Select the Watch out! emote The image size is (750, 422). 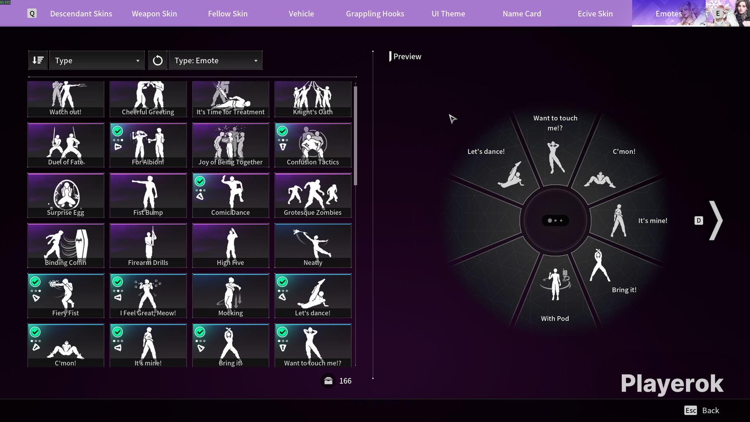tap(66, 99)
